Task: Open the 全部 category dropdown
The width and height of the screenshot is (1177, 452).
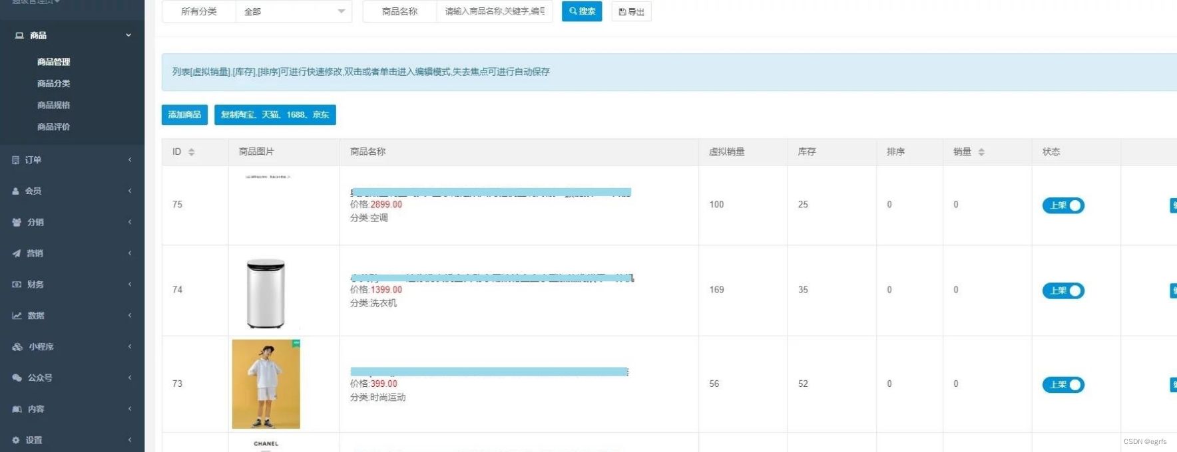Action: (294, 11)
